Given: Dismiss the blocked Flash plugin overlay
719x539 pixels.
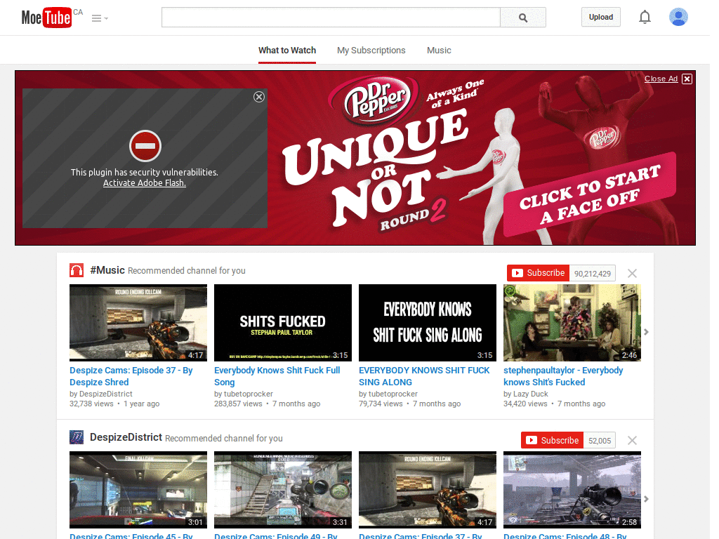Looking at the screenshot, I should (x=259, y=97).
